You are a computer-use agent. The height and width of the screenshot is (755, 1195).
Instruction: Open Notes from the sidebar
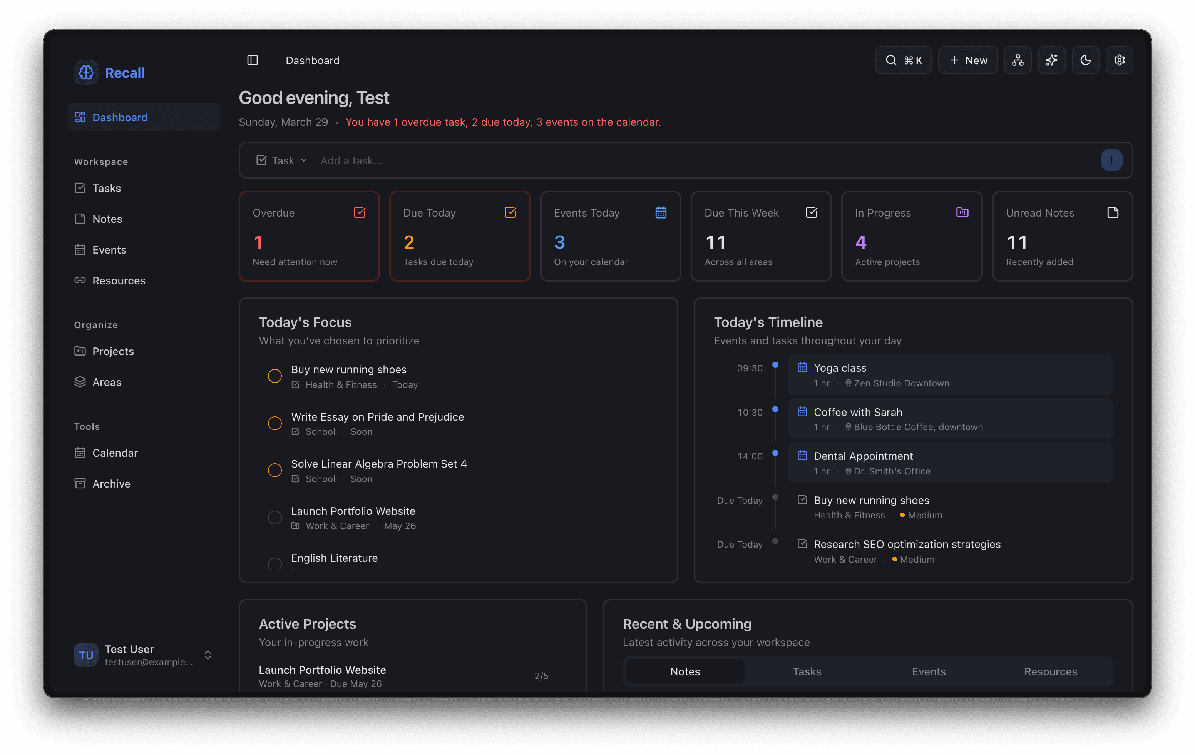coord(107,219)
